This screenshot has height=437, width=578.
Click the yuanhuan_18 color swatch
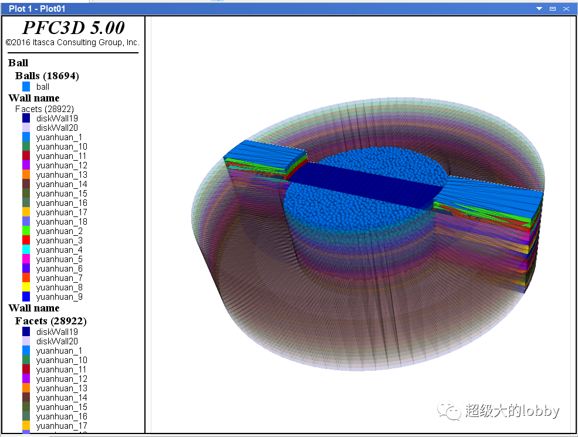click(x=26, y=222)
